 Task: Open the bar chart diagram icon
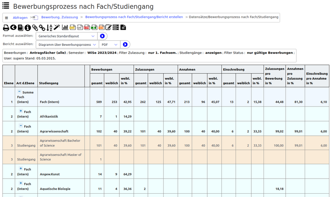coord(65,27)
